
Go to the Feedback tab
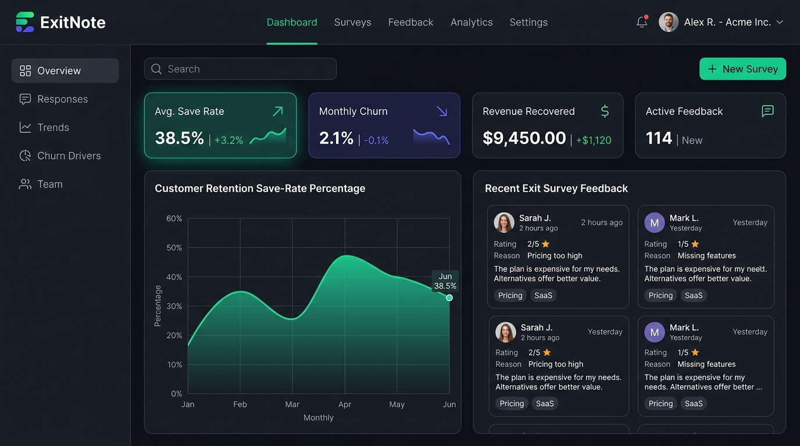pos(410,22)
